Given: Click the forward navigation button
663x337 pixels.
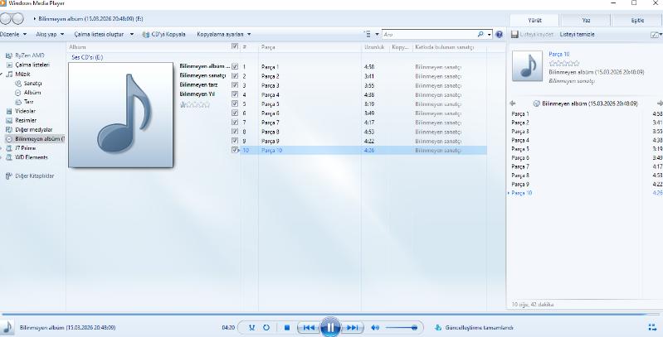Looking at the screenshot, I should pos(18,18).
